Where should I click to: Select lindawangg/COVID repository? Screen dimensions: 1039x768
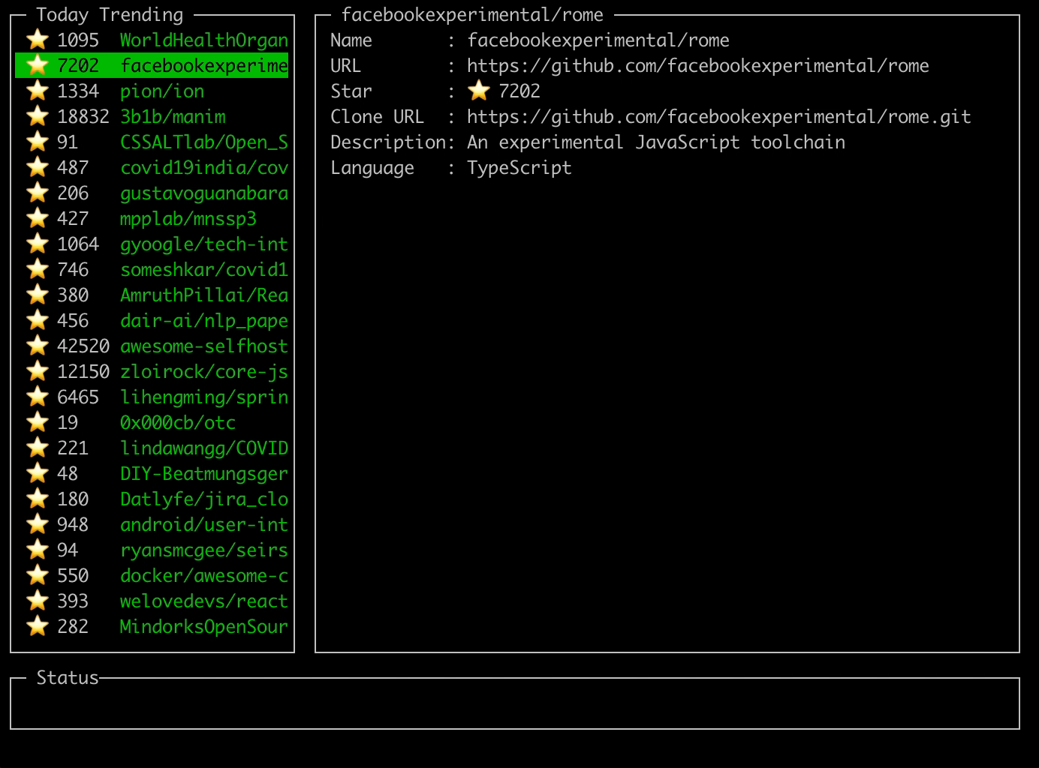coord(152,448)
